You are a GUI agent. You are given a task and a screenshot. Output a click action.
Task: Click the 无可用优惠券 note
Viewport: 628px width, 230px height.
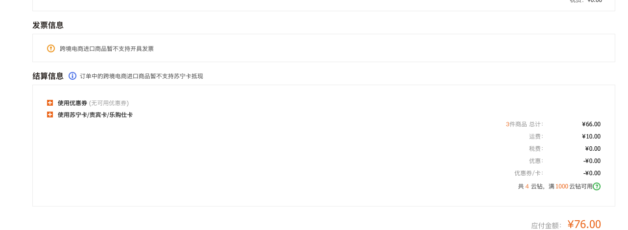(x=109, y=103)
